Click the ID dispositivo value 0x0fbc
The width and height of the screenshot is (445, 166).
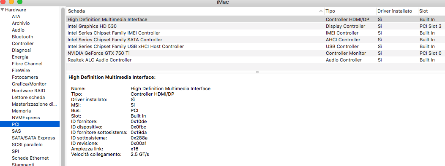tap(139, 127)
